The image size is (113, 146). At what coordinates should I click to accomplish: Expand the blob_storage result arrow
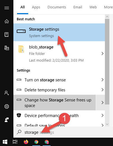point(102,53)
